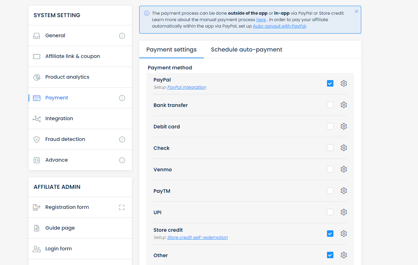Open PayPal integration setup link
This screenshot has height=265, width=418.
187,87
